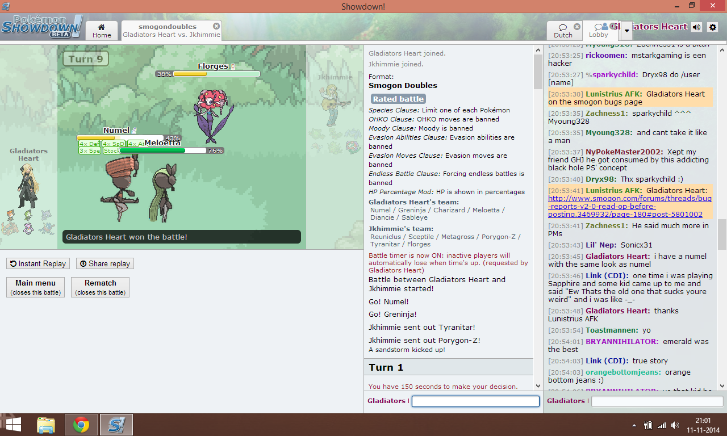Viewport: 727px width, 436px height.
Task: Click the Lobby chat scrollbar thumb
Action: (722, 234)
